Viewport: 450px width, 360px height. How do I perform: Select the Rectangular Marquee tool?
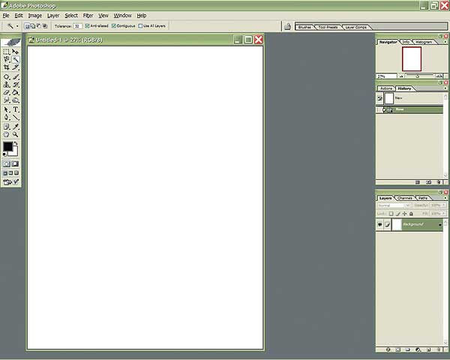point(7,52)
